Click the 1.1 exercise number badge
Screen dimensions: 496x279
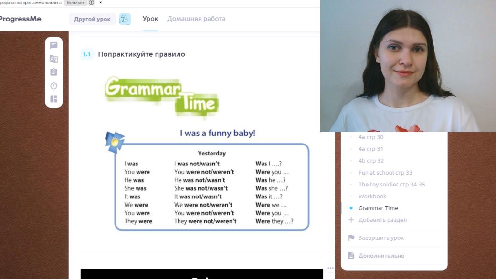click(87, 54)
